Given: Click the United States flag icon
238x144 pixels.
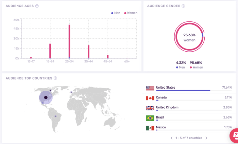Looking at the screenshot, I should point(150,88).
